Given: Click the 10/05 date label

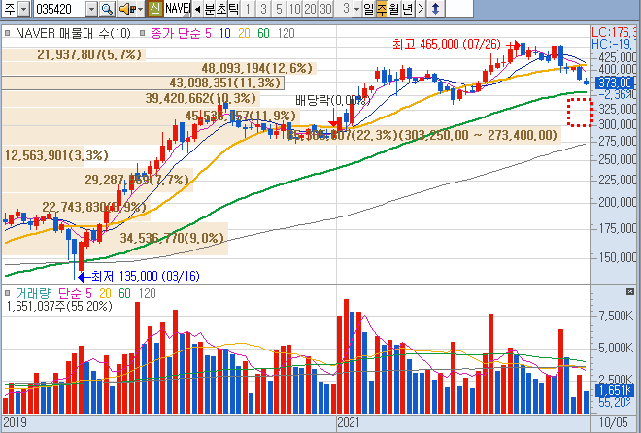Looking at the screenshot, I should (613, 422).
